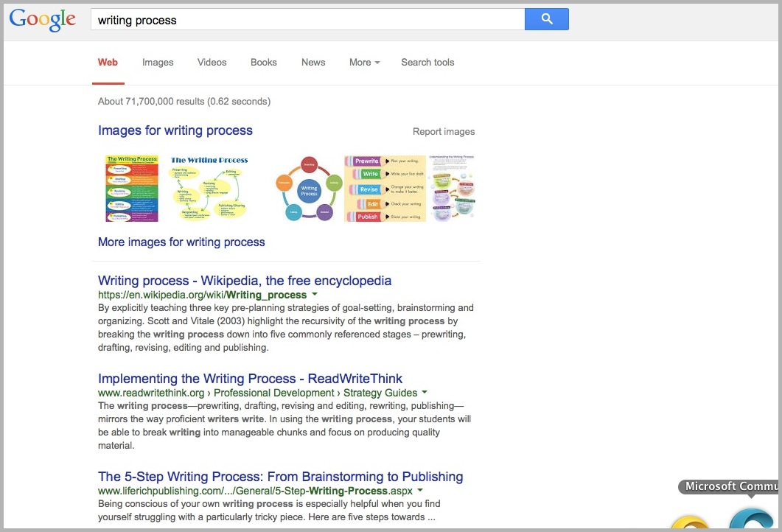Expand the arrow beside readwritethink.org URL
This screenshot has height=532, width=782.
(425, 393)
